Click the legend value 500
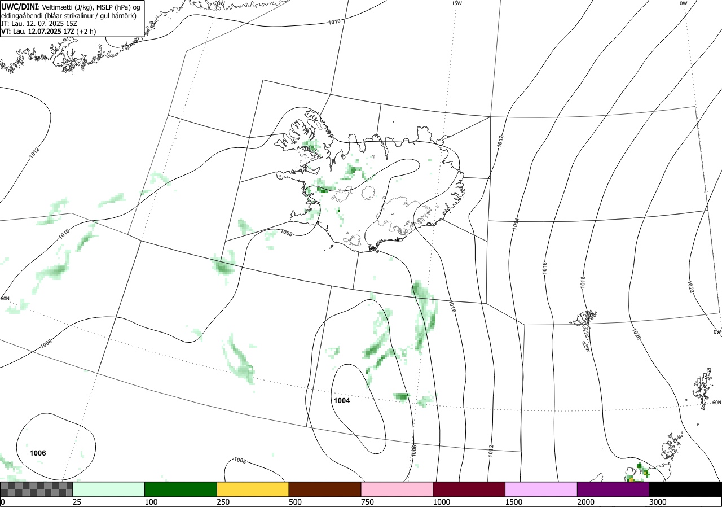 pyautogui.click(x=295, y=502)
